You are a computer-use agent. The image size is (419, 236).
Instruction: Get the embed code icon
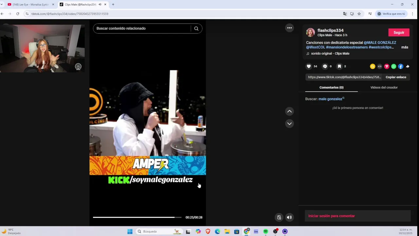[380, 66]
